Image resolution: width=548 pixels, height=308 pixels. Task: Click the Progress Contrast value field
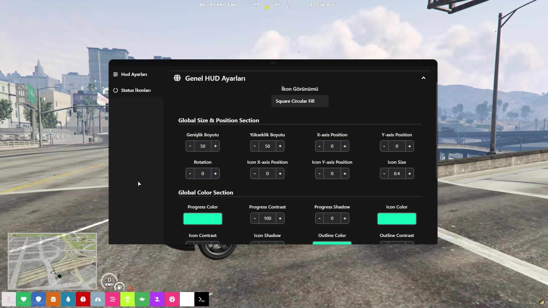[x=267, y=218]
